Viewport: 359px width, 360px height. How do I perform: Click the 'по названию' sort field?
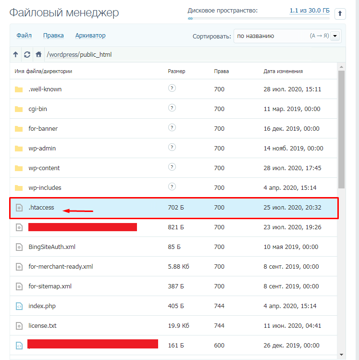269,36
